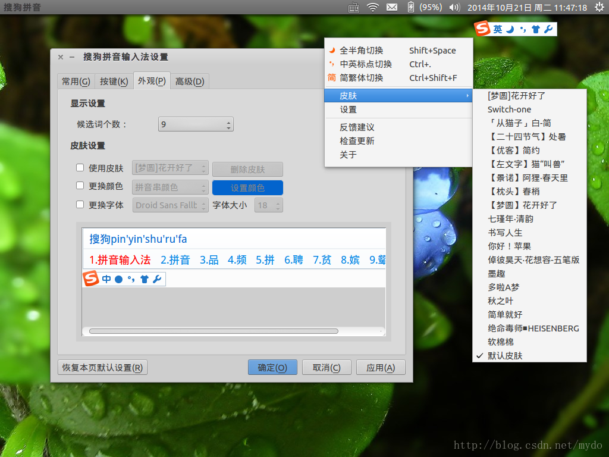Enable the 更换字体 checkbox
Viewport: 609px width, 457px height.
80,205
